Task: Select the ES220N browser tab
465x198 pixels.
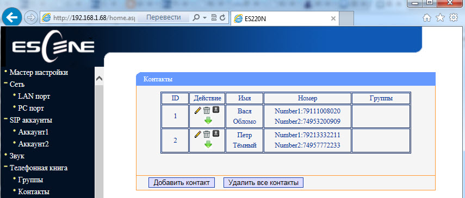Action: click(285, 18)
